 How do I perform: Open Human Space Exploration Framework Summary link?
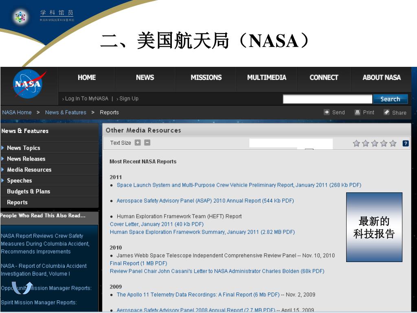202,232
